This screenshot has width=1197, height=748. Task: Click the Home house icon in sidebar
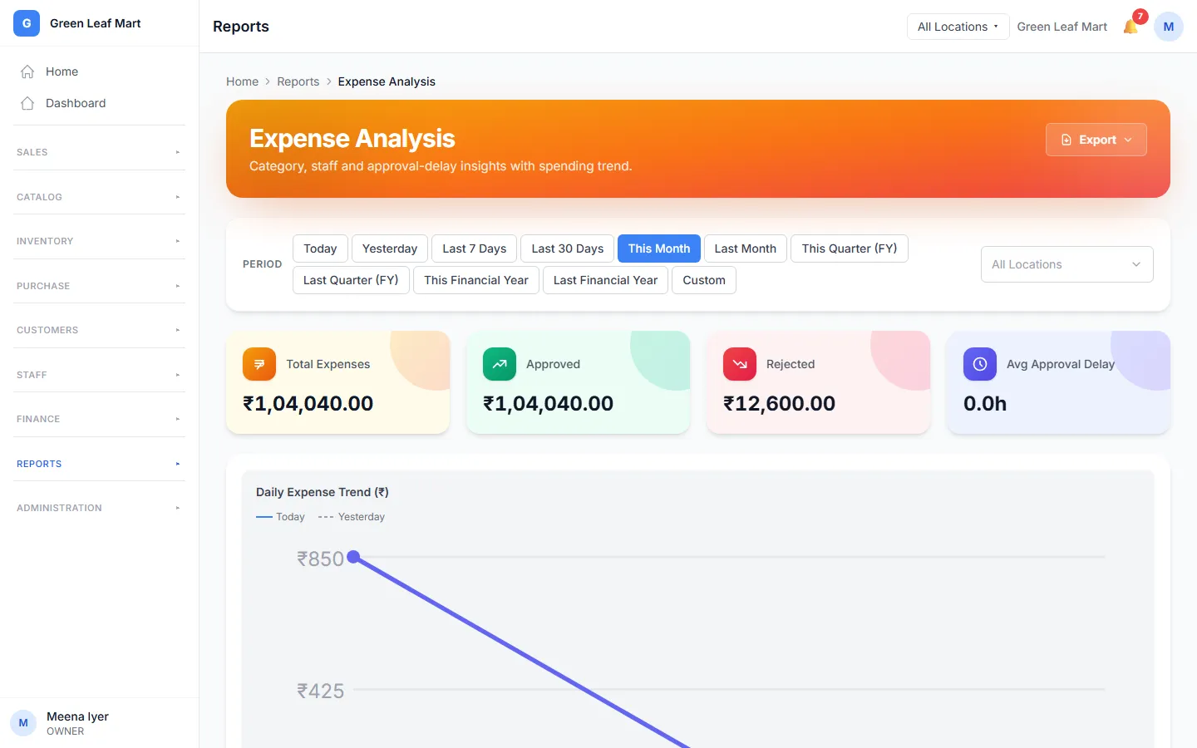coord(27,71)
